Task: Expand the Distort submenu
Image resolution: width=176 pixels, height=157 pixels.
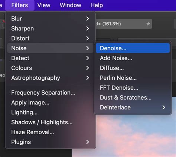Action: (50, 38)
